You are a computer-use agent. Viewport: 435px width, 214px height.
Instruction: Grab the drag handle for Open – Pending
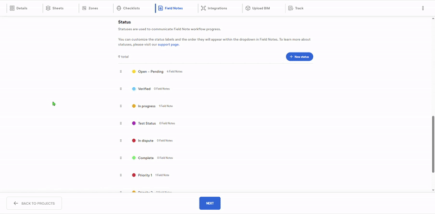121,72
